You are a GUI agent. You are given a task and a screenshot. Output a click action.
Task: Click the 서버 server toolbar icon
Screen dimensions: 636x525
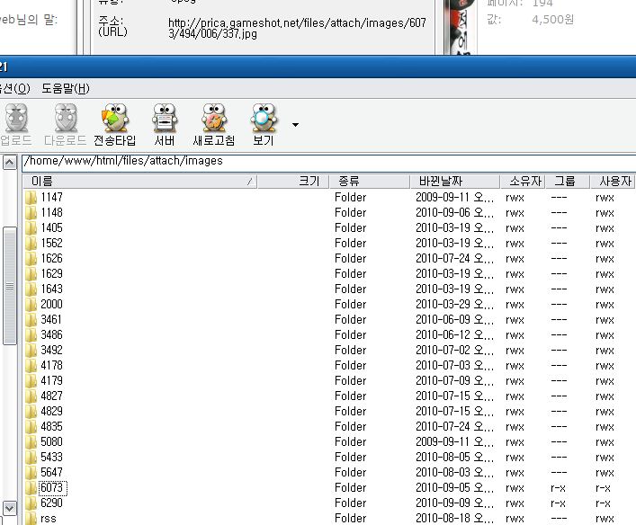coord(164,124)
